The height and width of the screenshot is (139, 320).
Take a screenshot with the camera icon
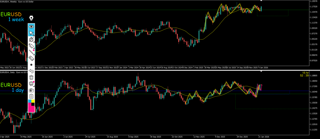tap(32, 90)
